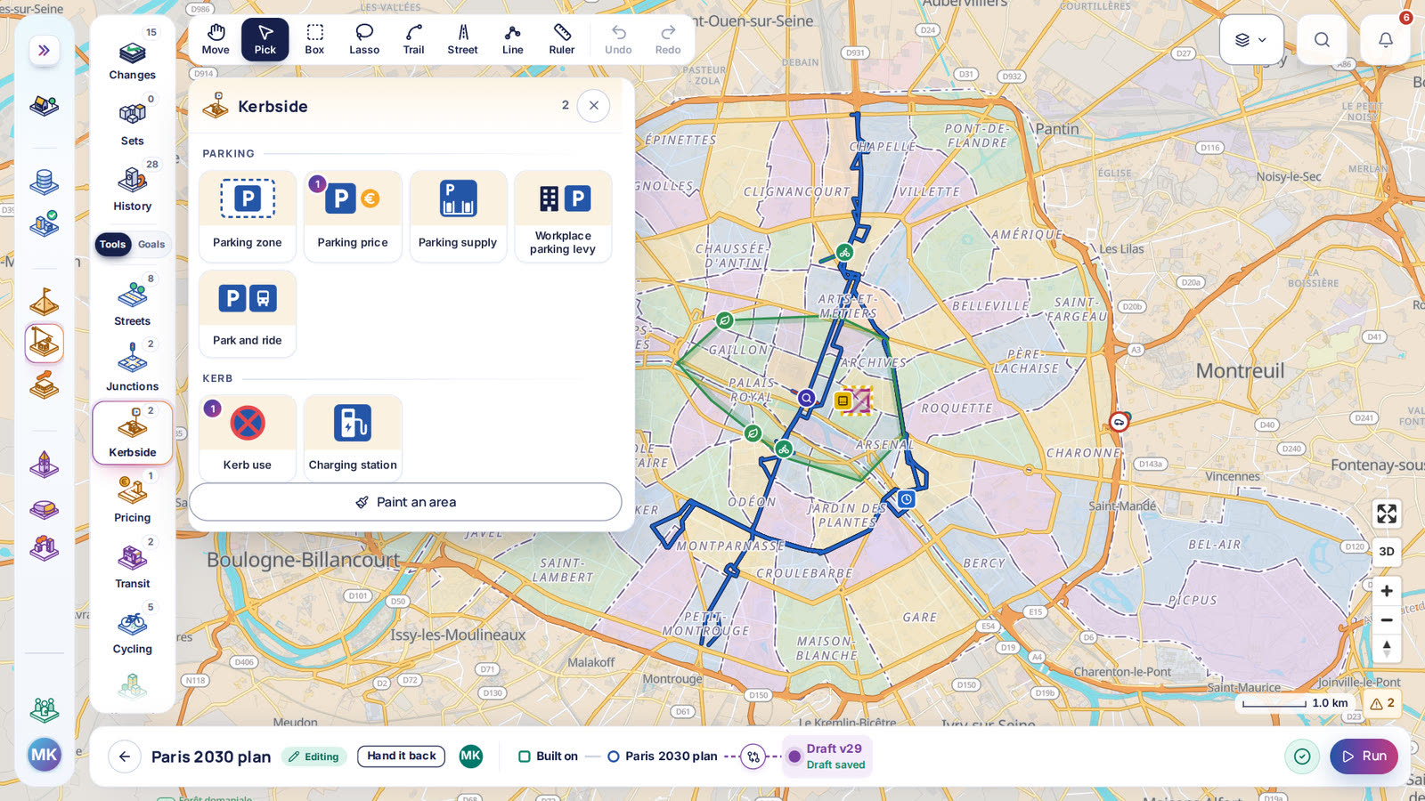This screenshot has width=1425, height=801.
Task: Activate the Trail drawing tool
Action: pos(413,39)
